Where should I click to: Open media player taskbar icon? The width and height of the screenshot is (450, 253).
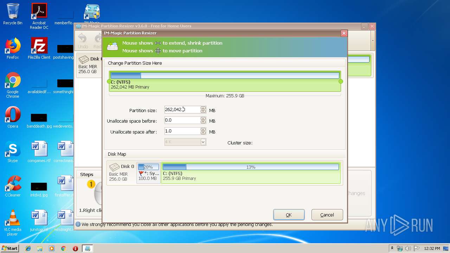[x=52, y=248]
